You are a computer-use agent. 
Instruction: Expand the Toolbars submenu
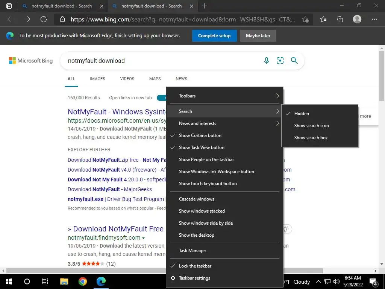(225, 96)
